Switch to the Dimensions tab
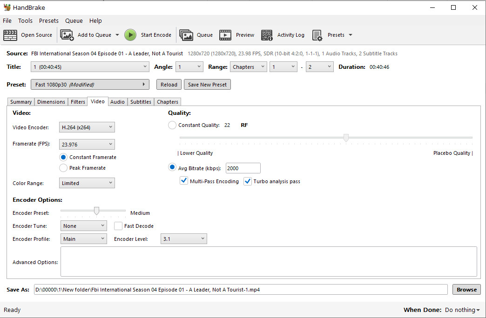The image size is (486, 318). tap(51, 102)
